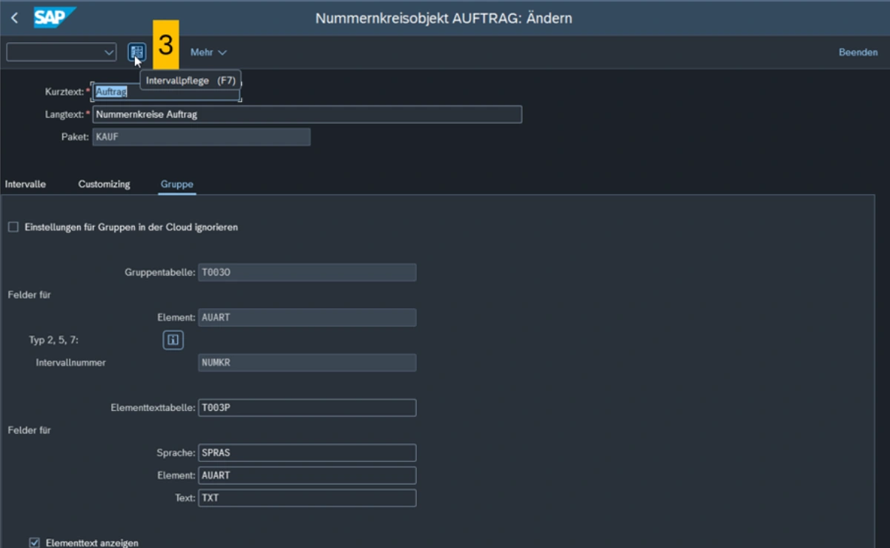The image size is (890, 548).
Task: Click the Gruppentabelle field T003O
Action: [307, 273]
